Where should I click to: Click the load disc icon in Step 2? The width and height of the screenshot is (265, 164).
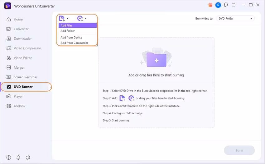coord(131,98)
